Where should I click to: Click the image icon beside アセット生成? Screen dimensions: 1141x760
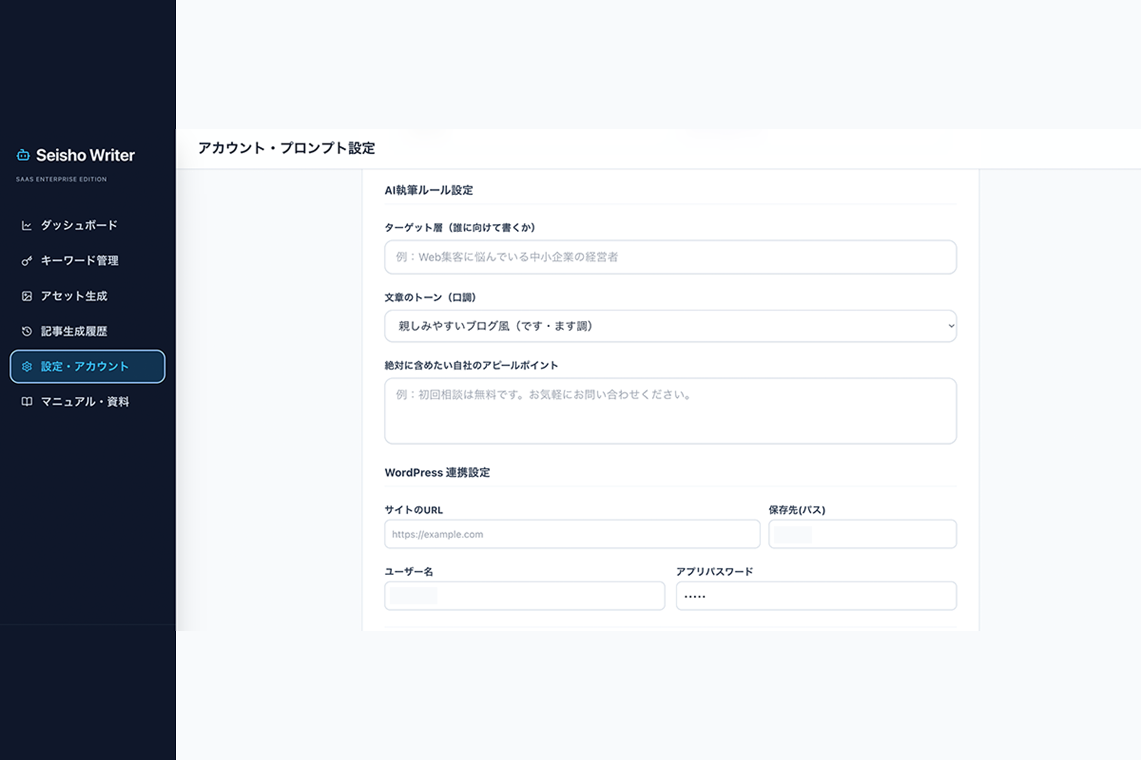click(x=27, y=296)
